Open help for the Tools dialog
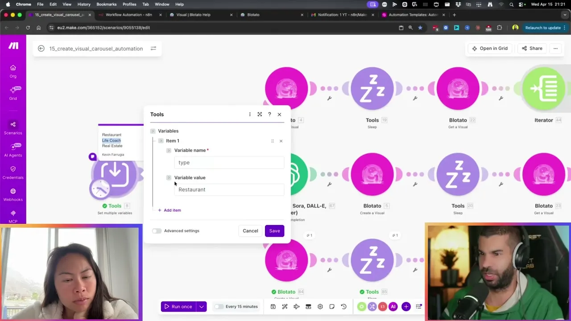571x321 pixels. (269, 115)
